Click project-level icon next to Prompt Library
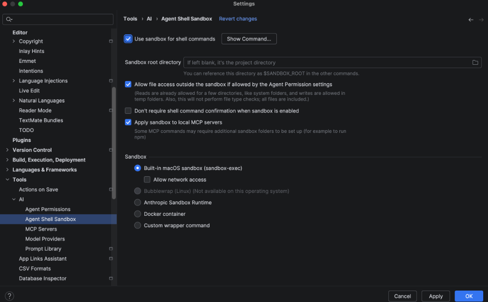 pos(111,249)
